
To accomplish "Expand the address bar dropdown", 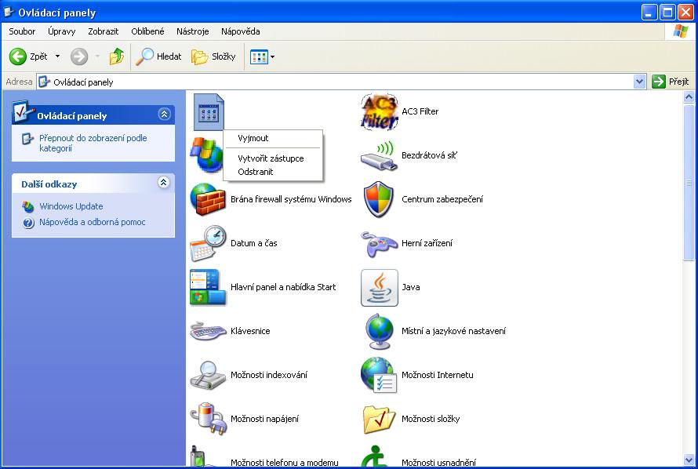I will click(639, 82).
